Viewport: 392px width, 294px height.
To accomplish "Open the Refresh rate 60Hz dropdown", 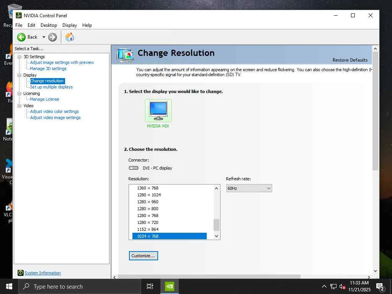I will click(249, 188).
